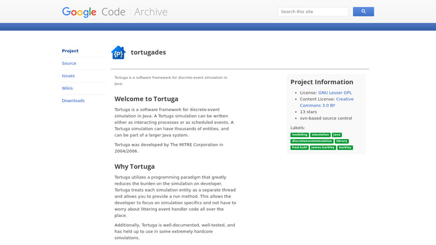Image resolution: width=436 pixels, height=245 pixels.
Task: Click the Google logo in header
Action: 79,12
